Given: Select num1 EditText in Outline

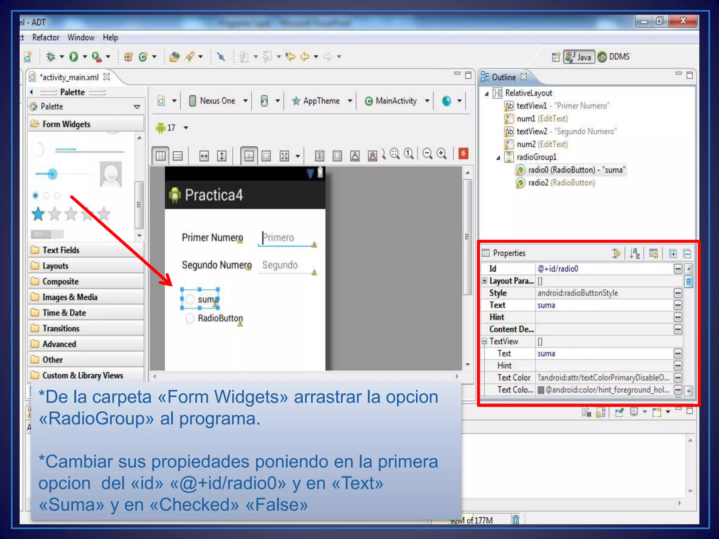Looking at the screenshot, I should click(x=536, y=119).
